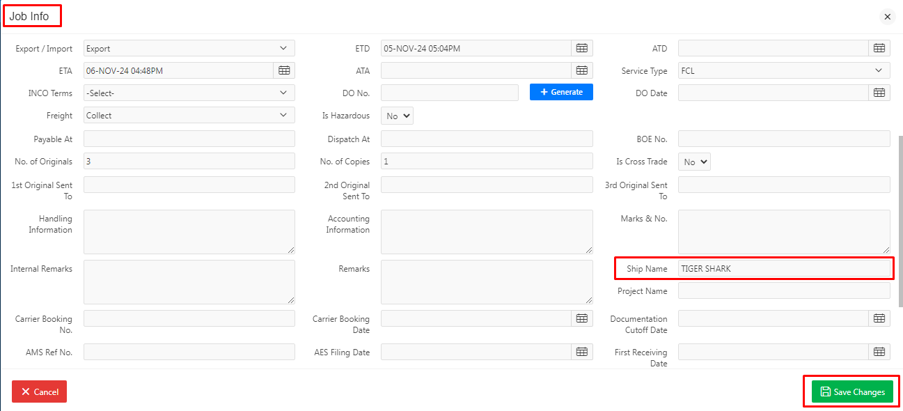Viewport: 903px width, 411px height.
Task: Click the AMS Ref No. field
Action: [189, 352]
